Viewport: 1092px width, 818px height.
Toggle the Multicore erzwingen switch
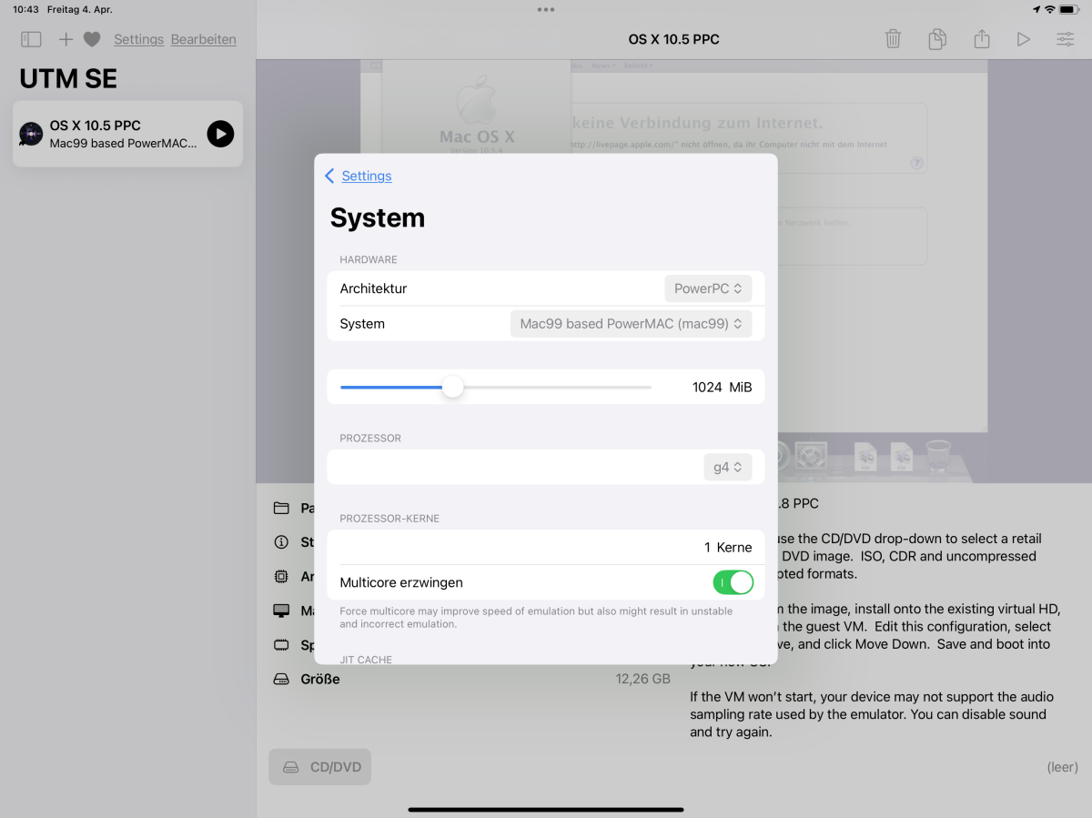(x=733, y=582)
